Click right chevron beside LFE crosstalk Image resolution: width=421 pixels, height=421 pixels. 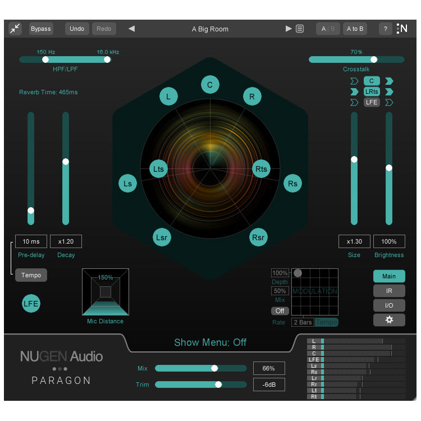click(x=389, y=102)
